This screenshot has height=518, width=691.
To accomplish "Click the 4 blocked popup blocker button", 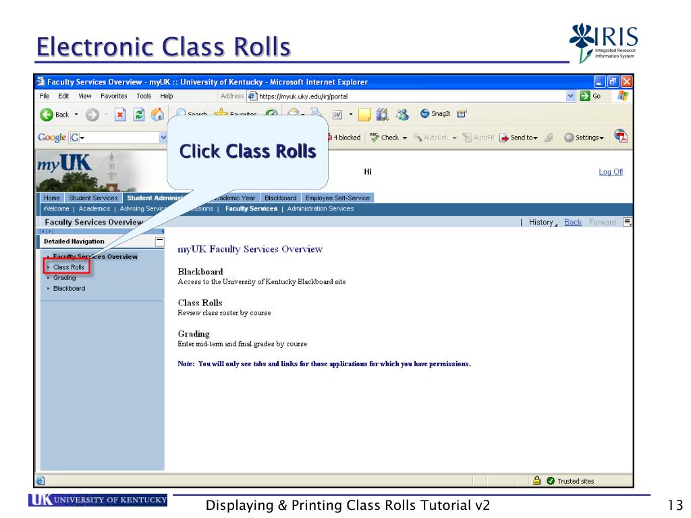I will click(x=345, y=138).
